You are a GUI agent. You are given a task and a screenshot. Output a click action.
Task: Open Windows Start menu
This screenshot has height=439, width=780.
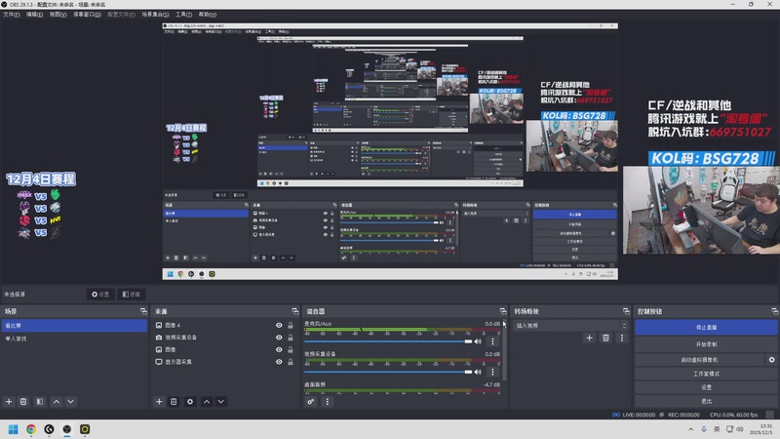click(x=14, y=429)
